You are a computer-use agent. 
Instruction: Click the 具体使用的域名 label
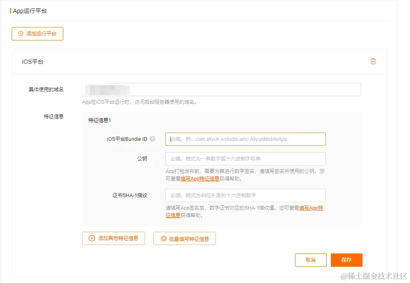[x=46, y=90]
